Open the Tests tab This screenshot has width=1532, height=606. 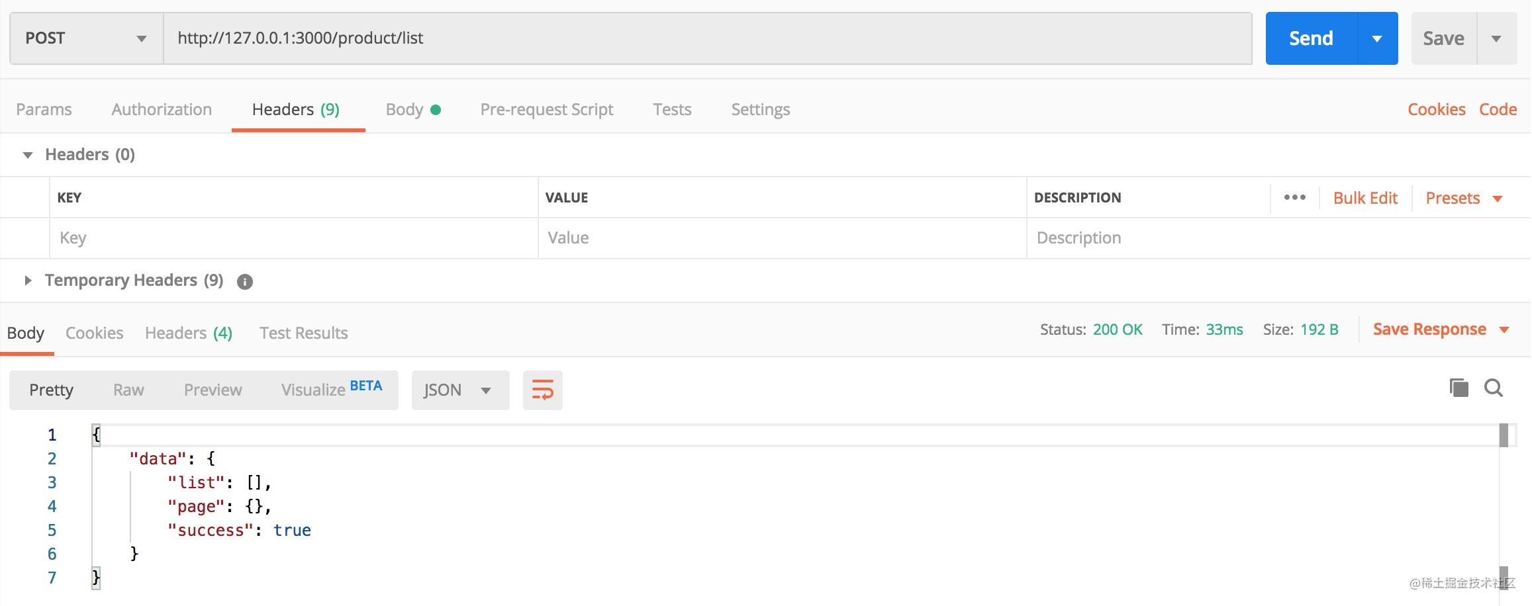pyautogui.click(x=672, y=109)
